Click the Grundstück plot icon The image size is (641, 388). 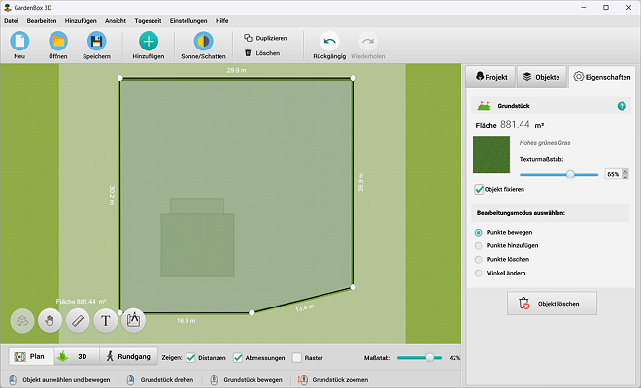point(484,106)
